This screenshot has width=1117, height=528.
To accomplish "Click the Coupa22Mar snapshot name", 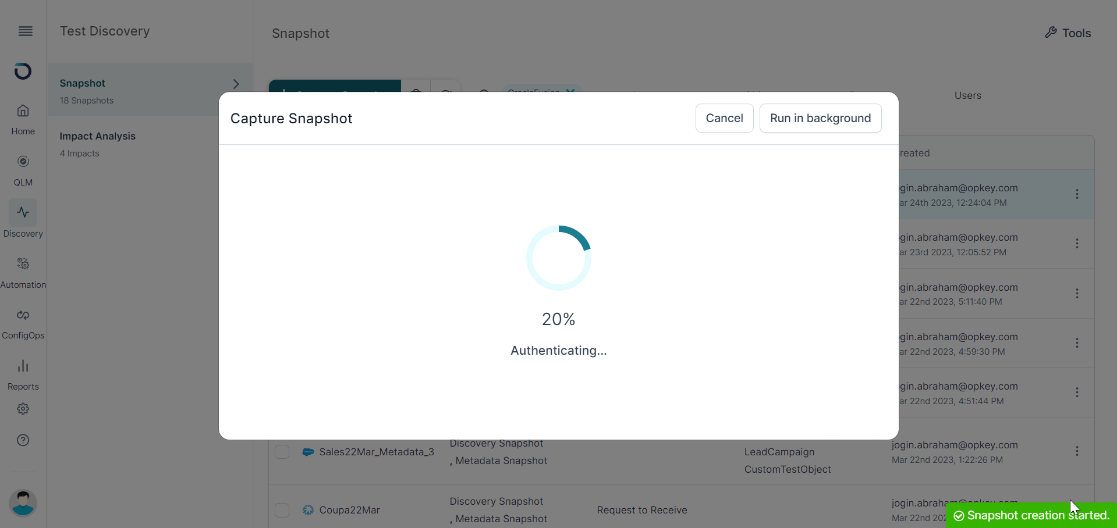I will pos(349,510).
